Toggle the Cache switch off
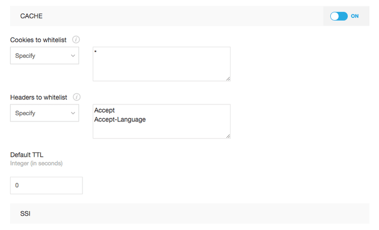 click(x=339, y=16)
